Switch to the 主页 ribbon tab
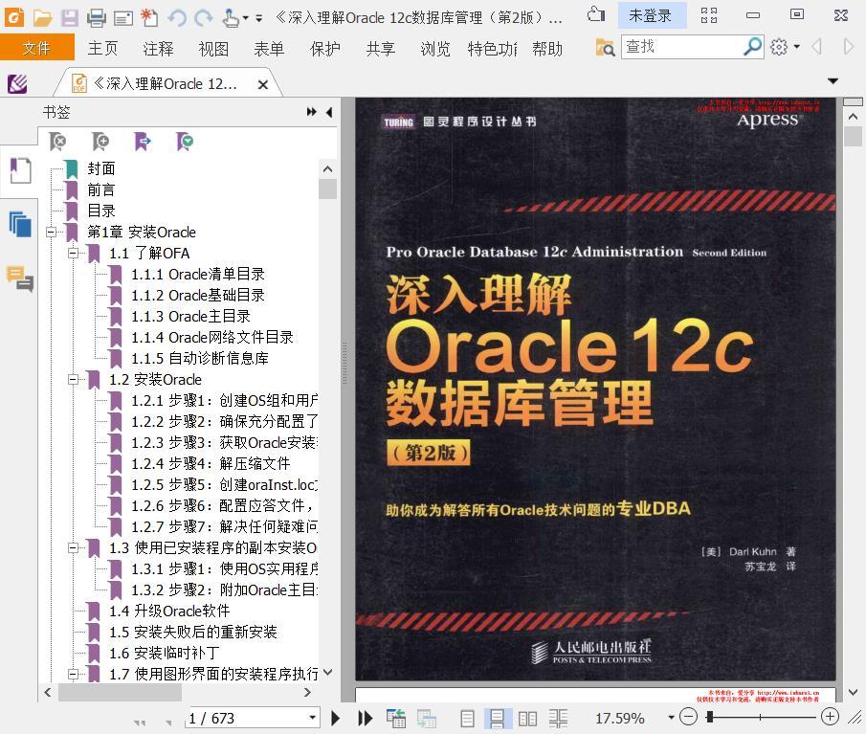Screen dimensions: 866x734 (102, 49)
